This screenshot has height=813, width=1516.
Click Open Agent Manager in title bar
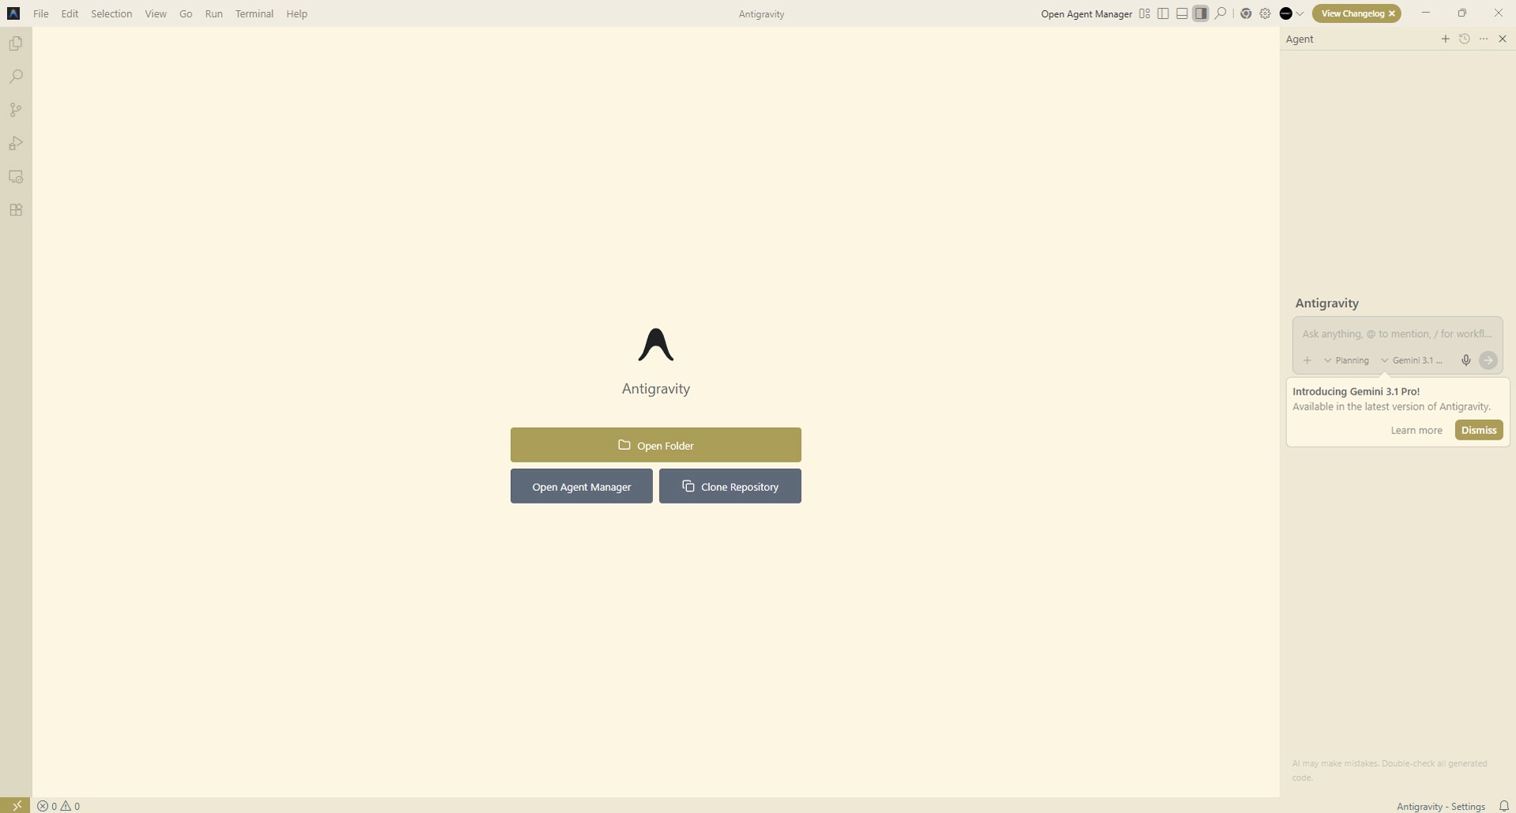(1086, 13)
